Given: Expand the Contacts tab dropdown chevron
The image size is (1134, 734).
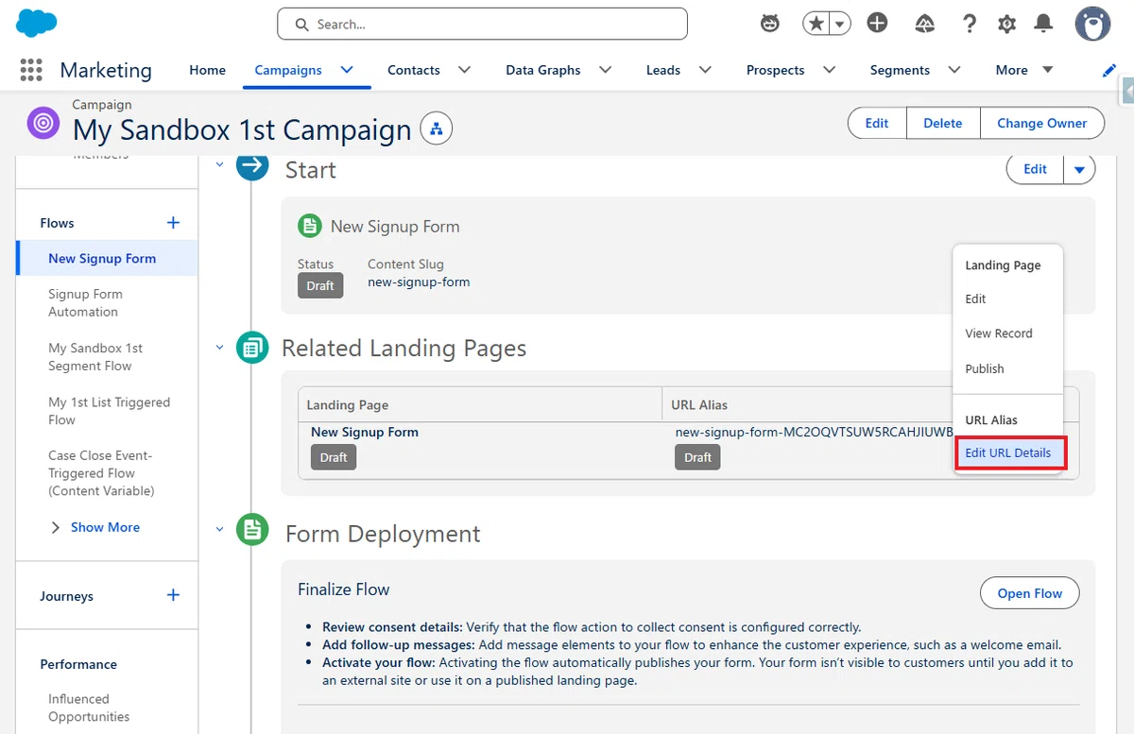Looking at the screenshot, I should click(464, 70).
